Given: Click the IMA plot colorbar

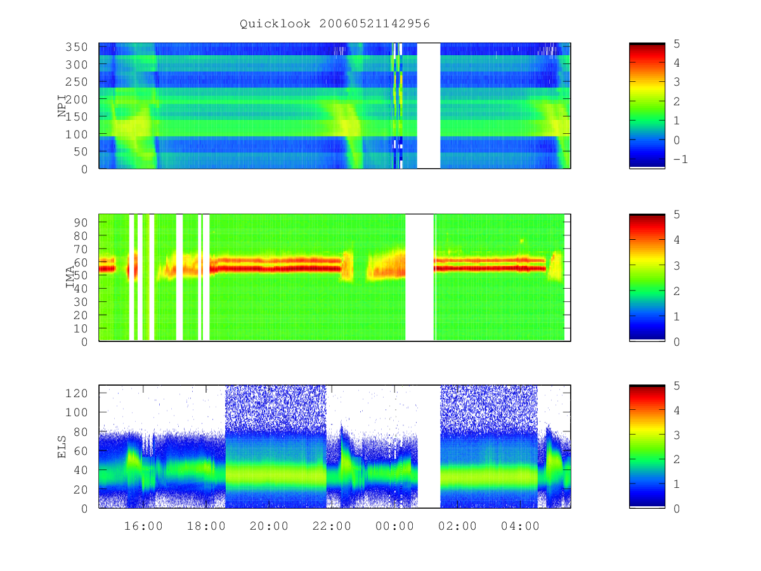Looking at the screenshot, I should (647, 277).
